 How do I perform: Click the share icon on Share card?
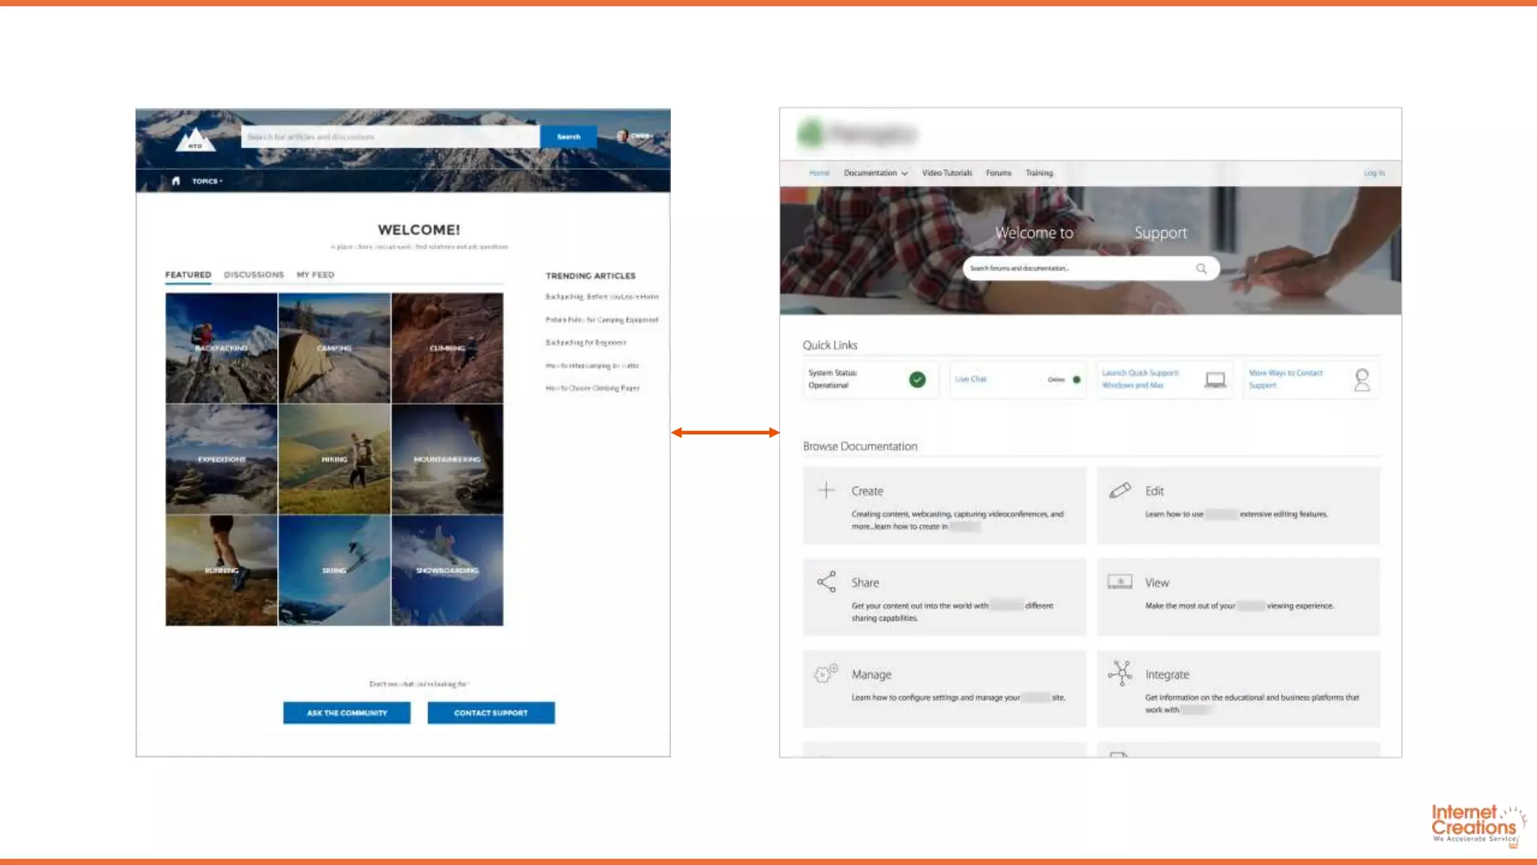pos(826,582)
